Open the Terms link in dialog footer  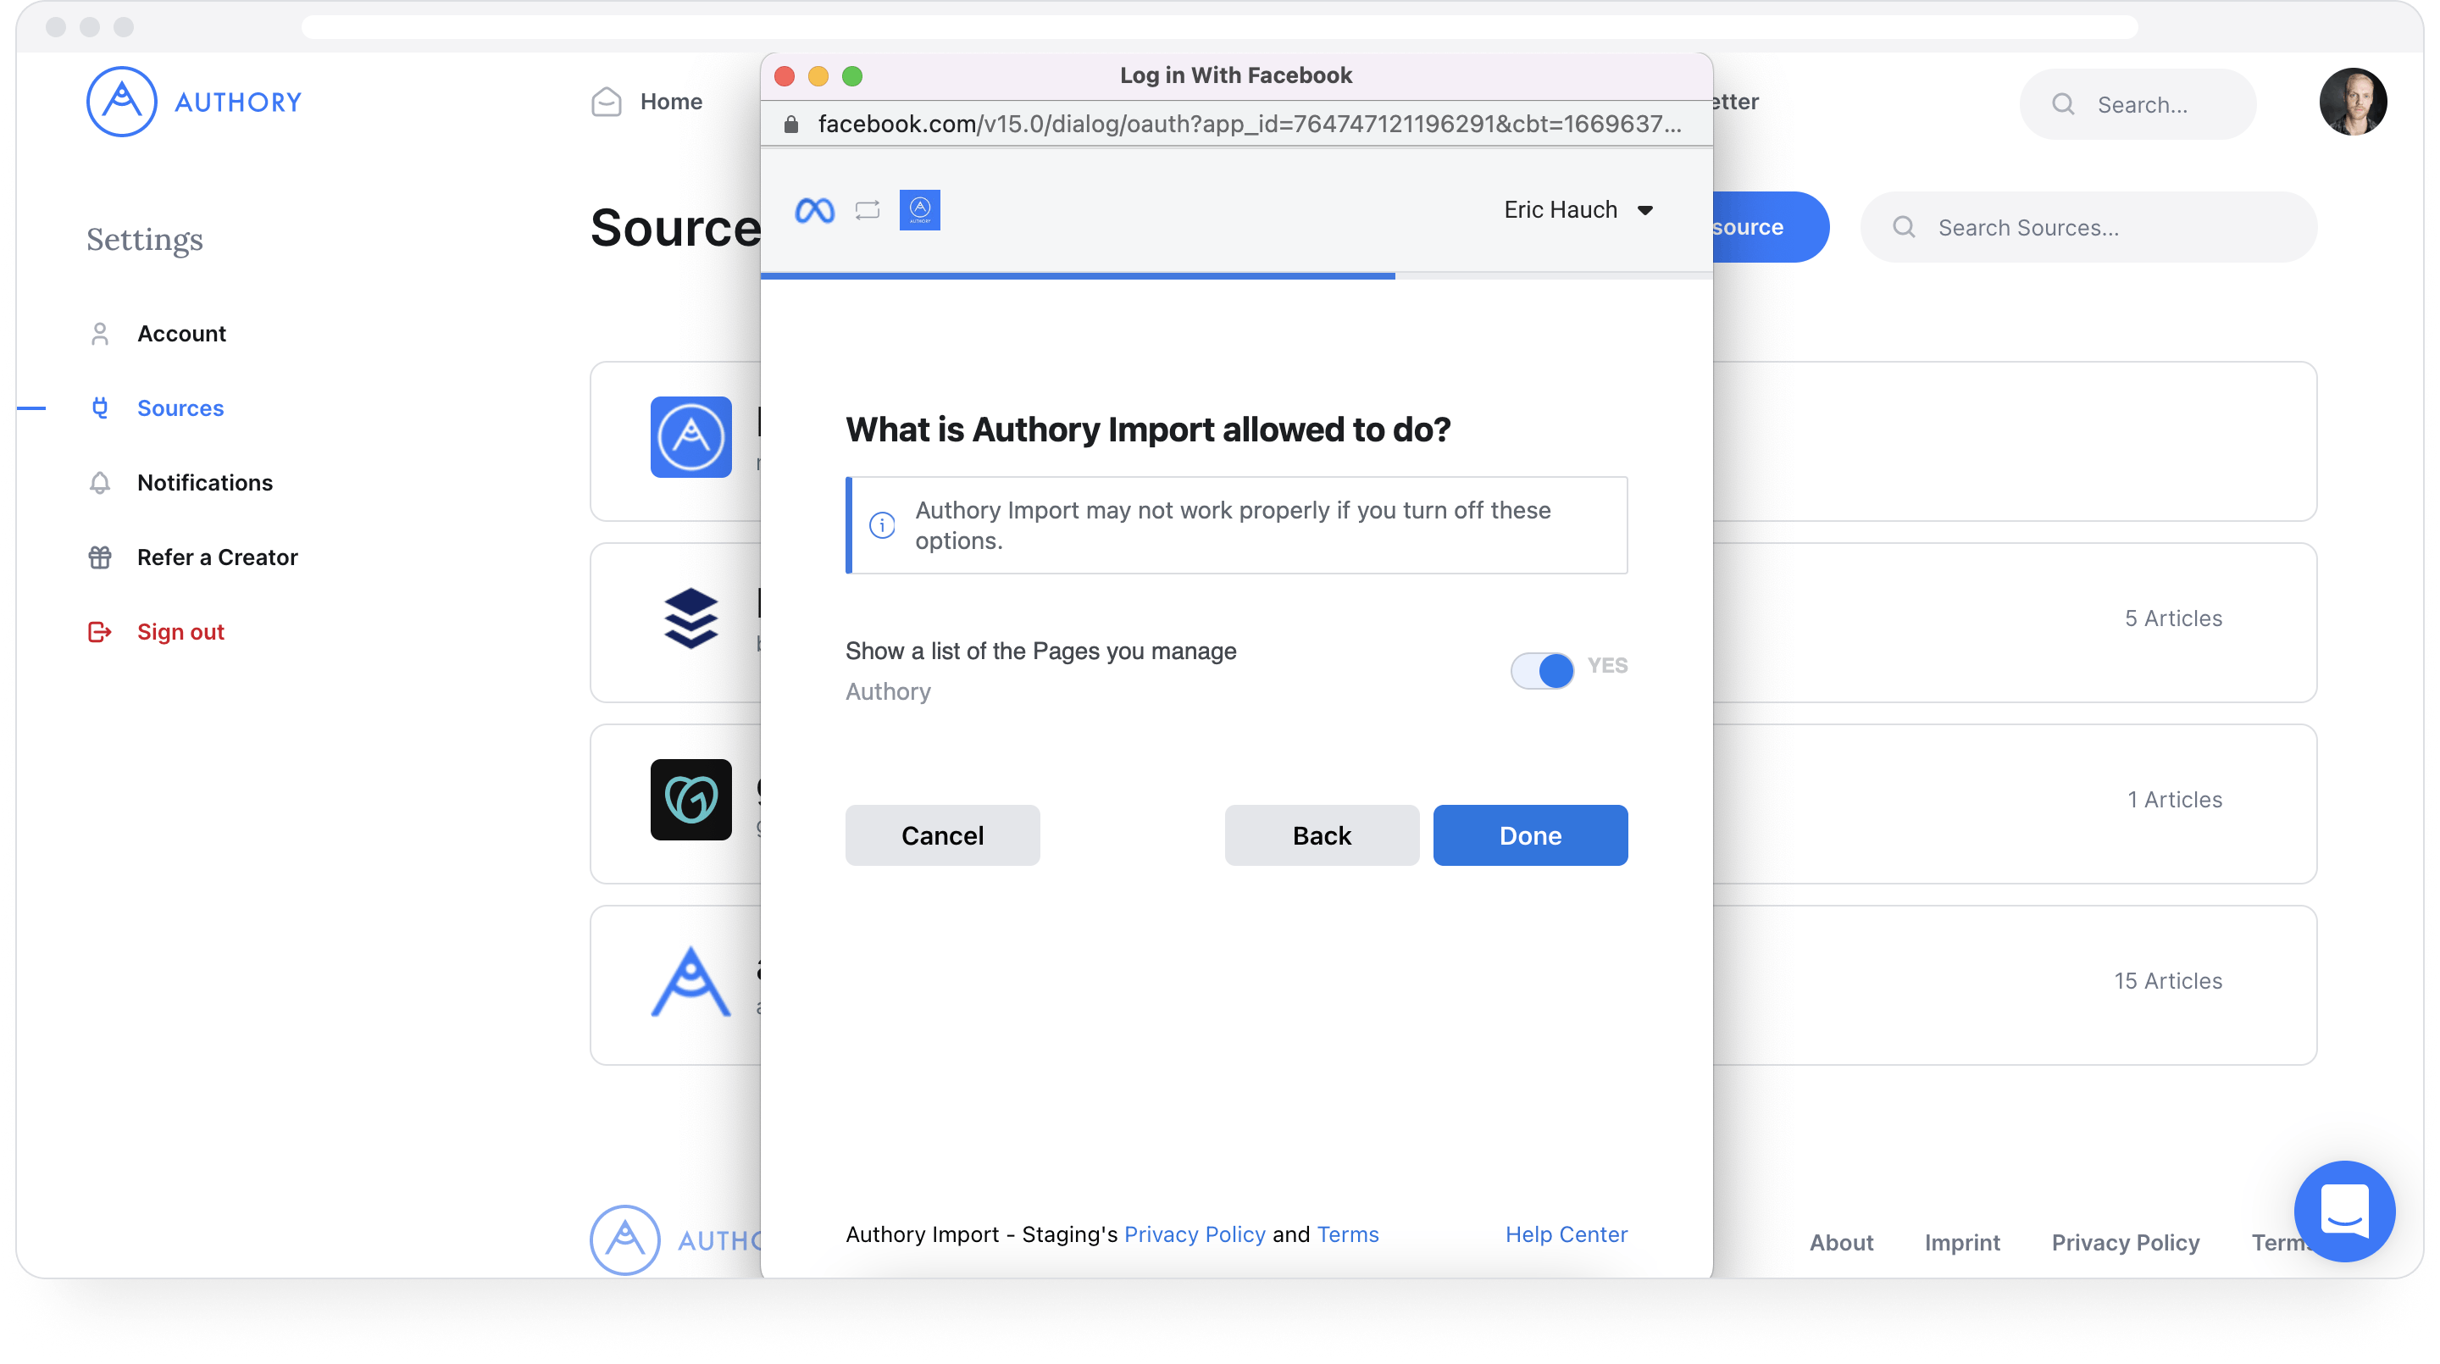click(1347, 1234)
